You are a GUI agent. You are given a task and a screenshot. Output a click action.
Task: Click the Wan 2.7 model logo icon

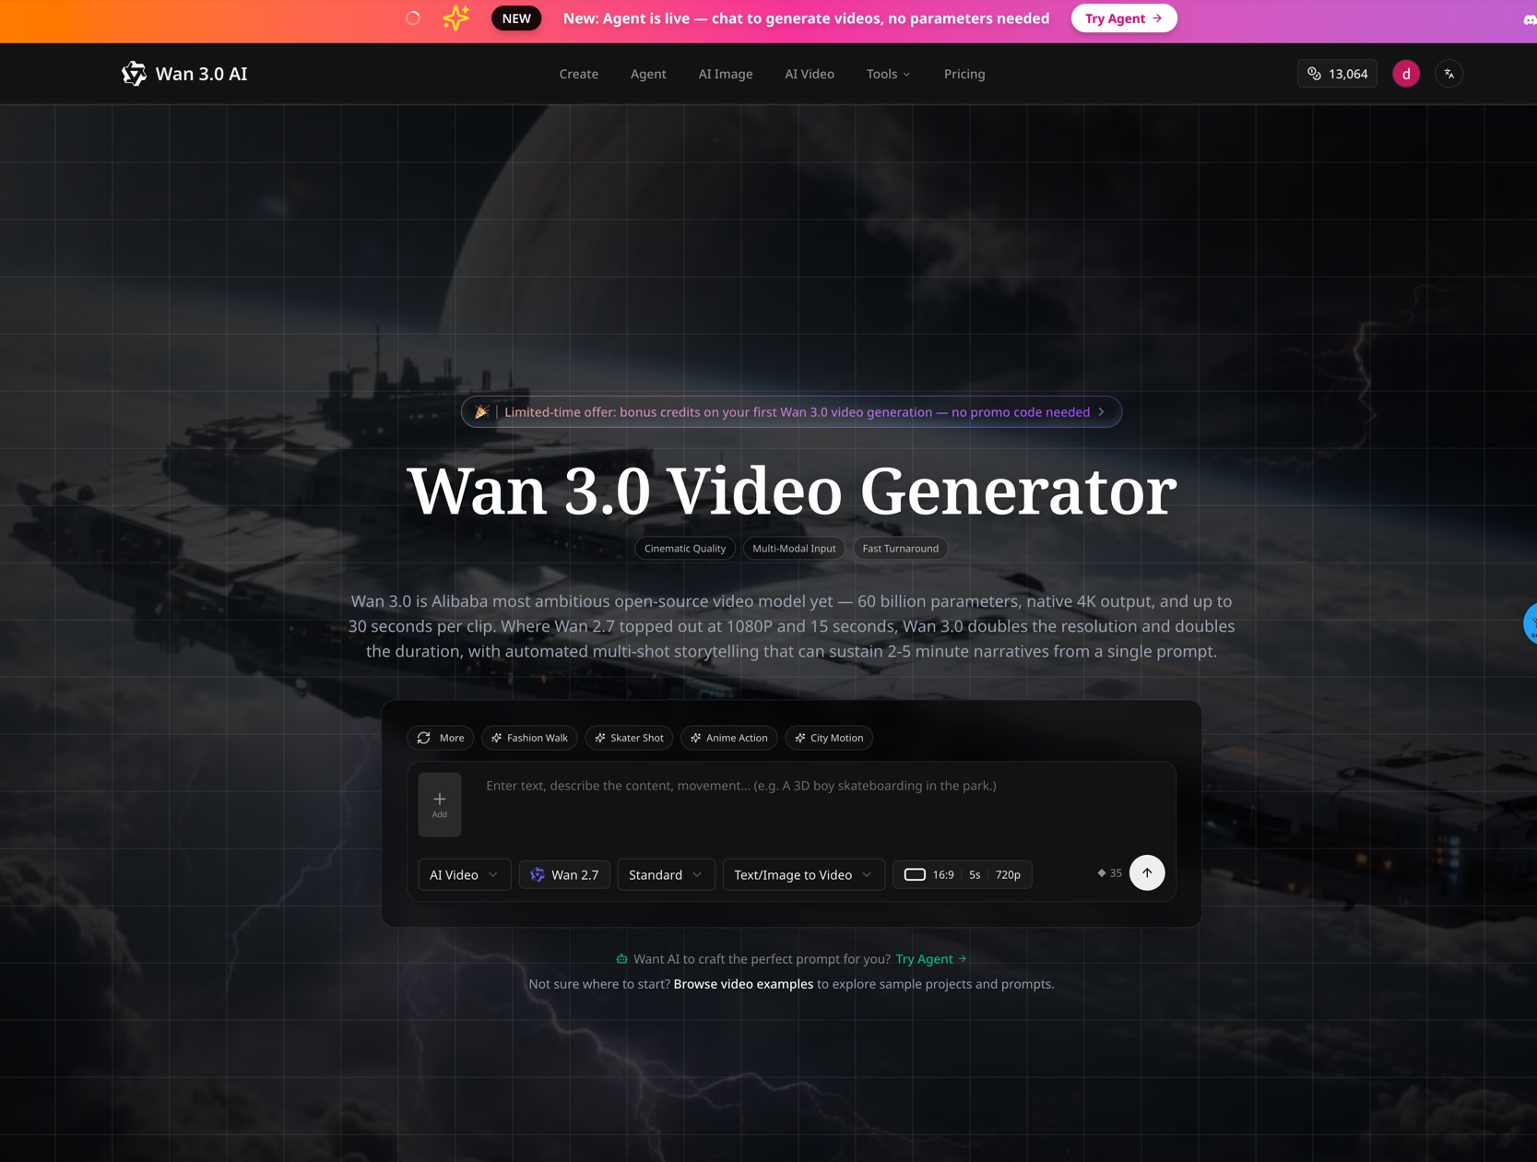[538, 874]
